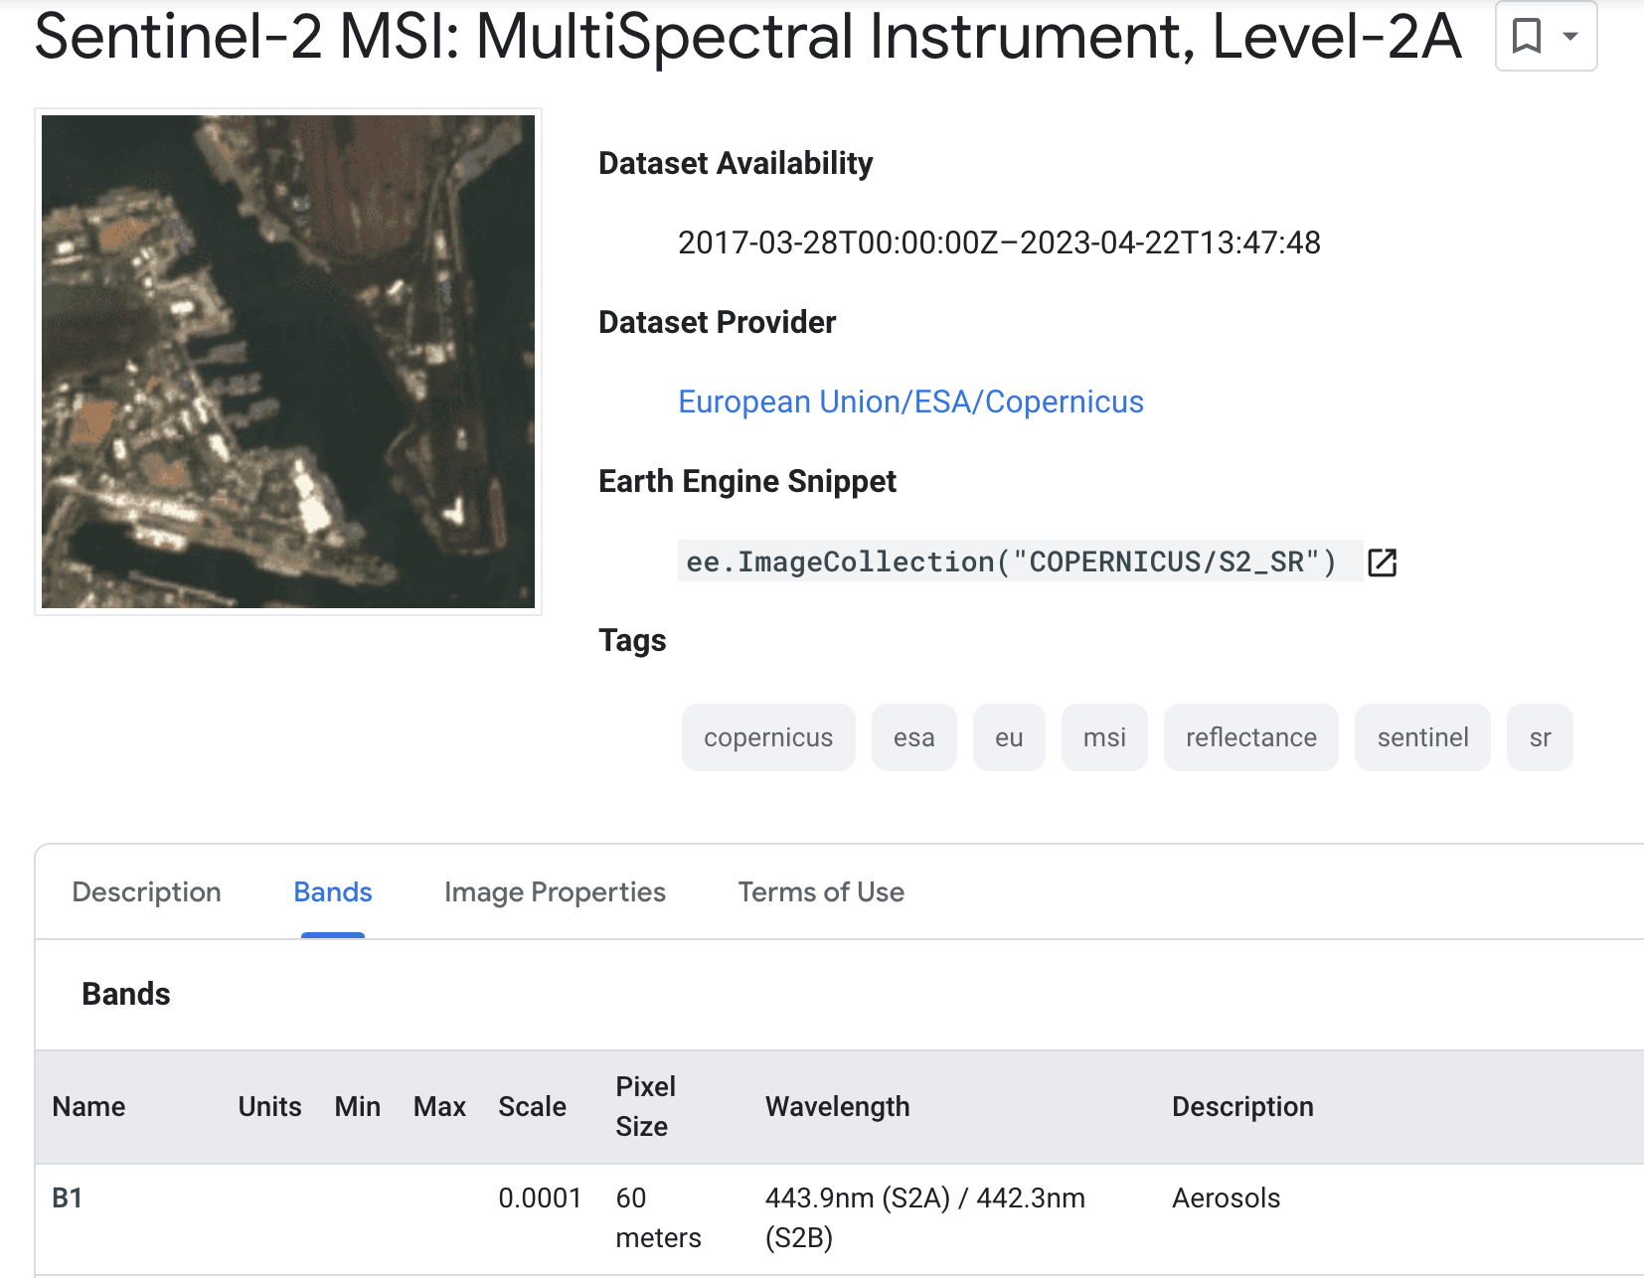Select the sr tag chip
1644x1278 pixels.
(1540, 737)
